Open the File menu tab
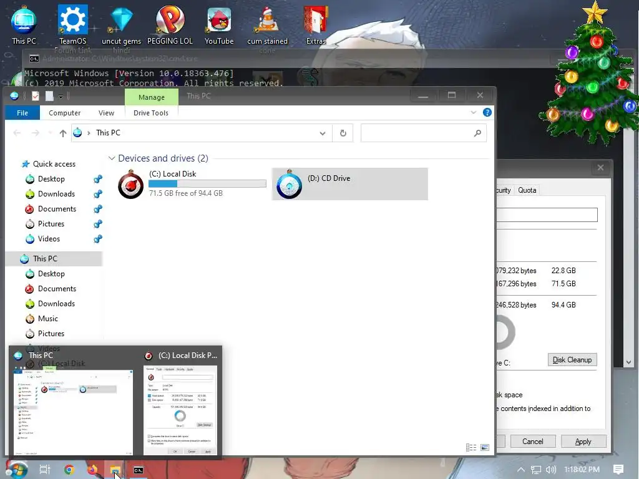Image resolution: width=639 pixels, height=479 pixels. (22, 113)
